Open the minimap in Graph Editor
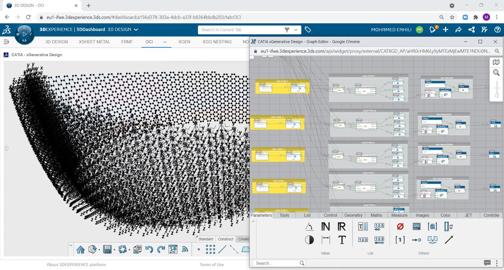Screen dimensions: 504x270 click(x=496, y=62)
